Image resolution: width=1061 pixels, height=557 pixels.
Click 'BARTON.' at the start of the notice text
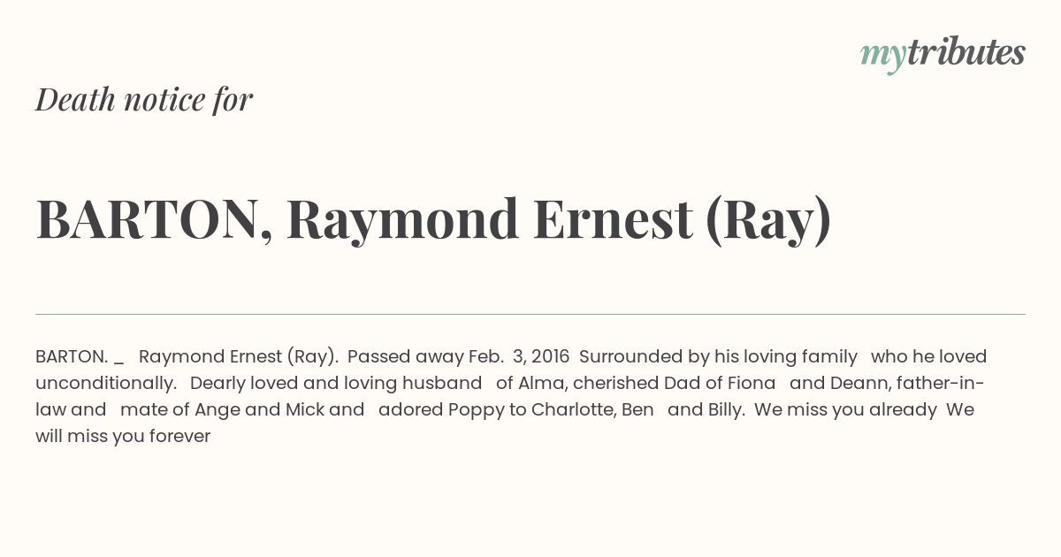[x=72, y=356]
